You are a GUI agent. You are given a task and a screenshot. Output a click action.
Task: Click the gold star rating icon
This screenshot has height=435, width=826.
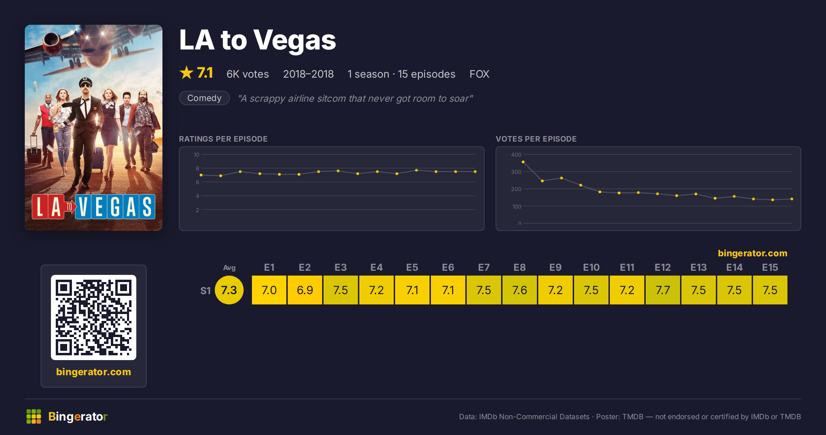tap(187, 73)
